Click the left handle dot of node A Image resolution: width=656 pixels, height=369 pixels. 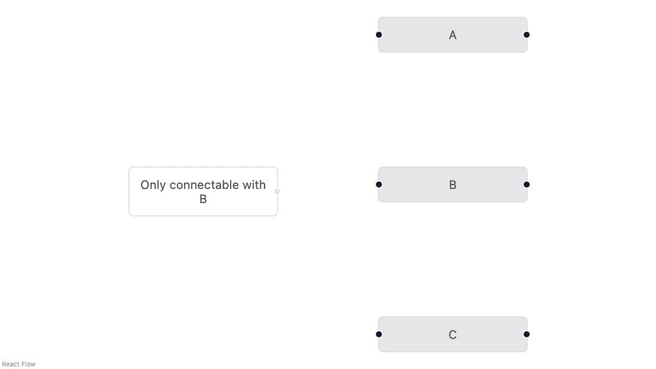tap(379, 35)
